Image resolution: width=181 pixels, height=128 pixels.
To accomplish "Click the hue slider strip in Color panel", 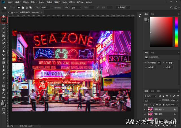I will pos(176,32).
